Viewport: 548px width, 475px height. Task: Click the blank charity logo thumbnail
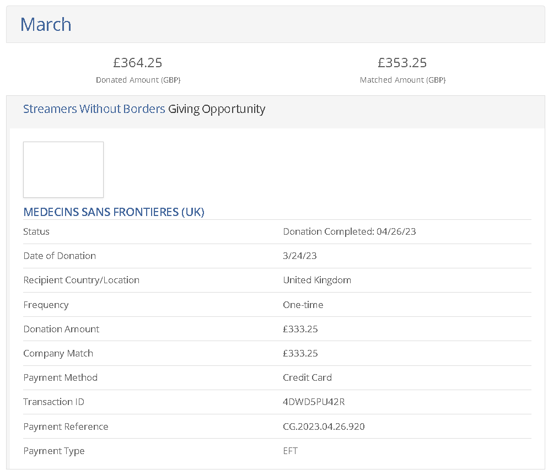[63, 170]
